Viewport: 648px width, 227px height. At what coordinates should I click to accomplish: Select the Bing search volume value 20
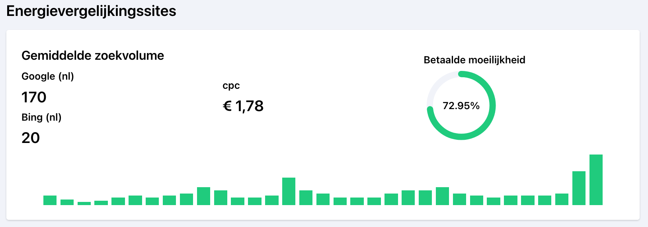pos(31,138)
